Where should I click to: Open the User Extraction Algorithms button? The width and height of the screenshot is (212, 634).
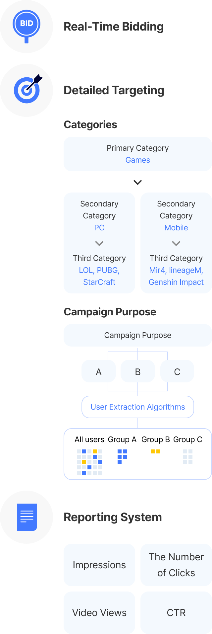point(138,407)
